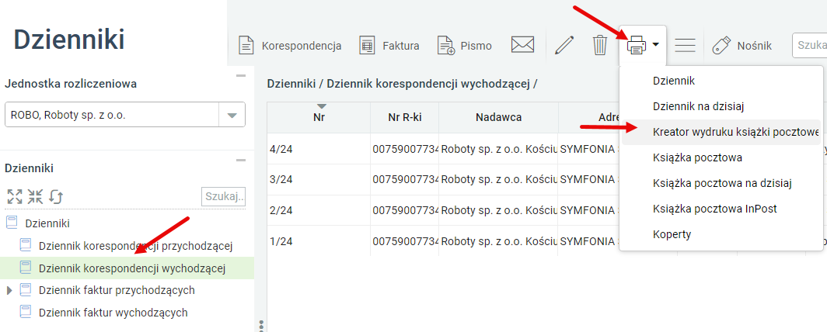Image resolution: width=827 pixels, height=332 pixels.
Task: Expand Dziennik faktur przychodzących node
Action: pyautogui.click(x=9, y=290)
